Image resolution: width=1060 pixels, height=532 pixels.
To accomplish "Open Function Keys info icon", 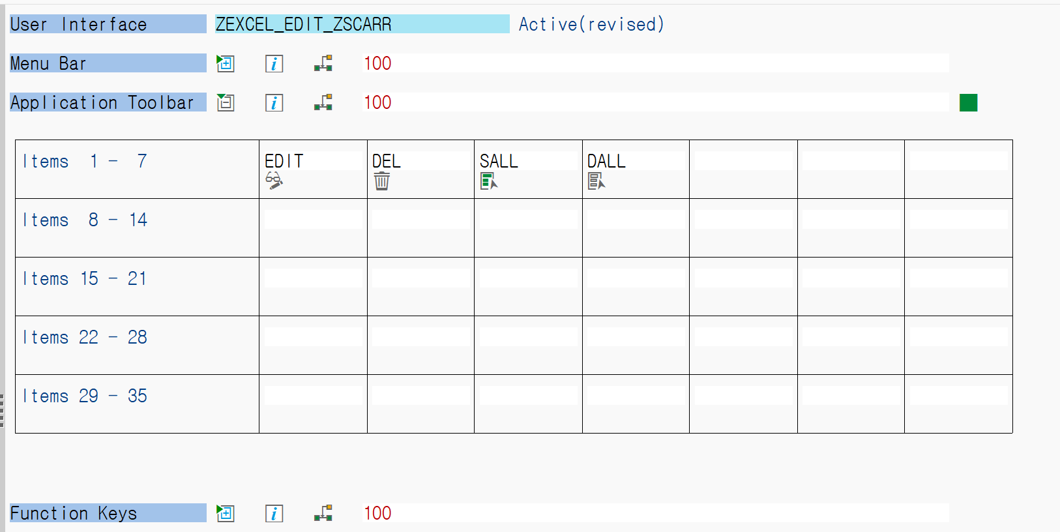I will coord(274,513).
